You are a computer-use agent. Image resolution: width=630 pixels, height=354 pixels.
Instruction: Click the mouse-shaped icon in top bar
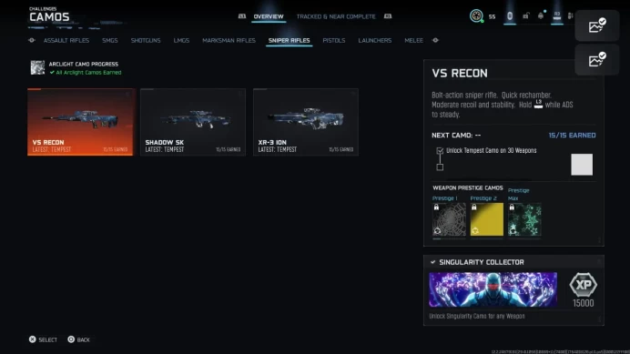(510, 15)
